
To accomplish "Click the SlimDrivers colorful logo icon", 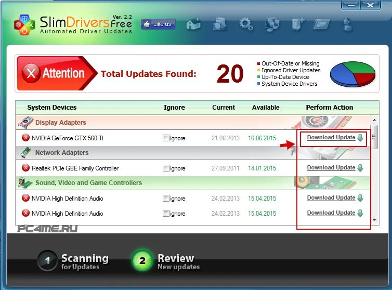I will [x=24, y=25].
